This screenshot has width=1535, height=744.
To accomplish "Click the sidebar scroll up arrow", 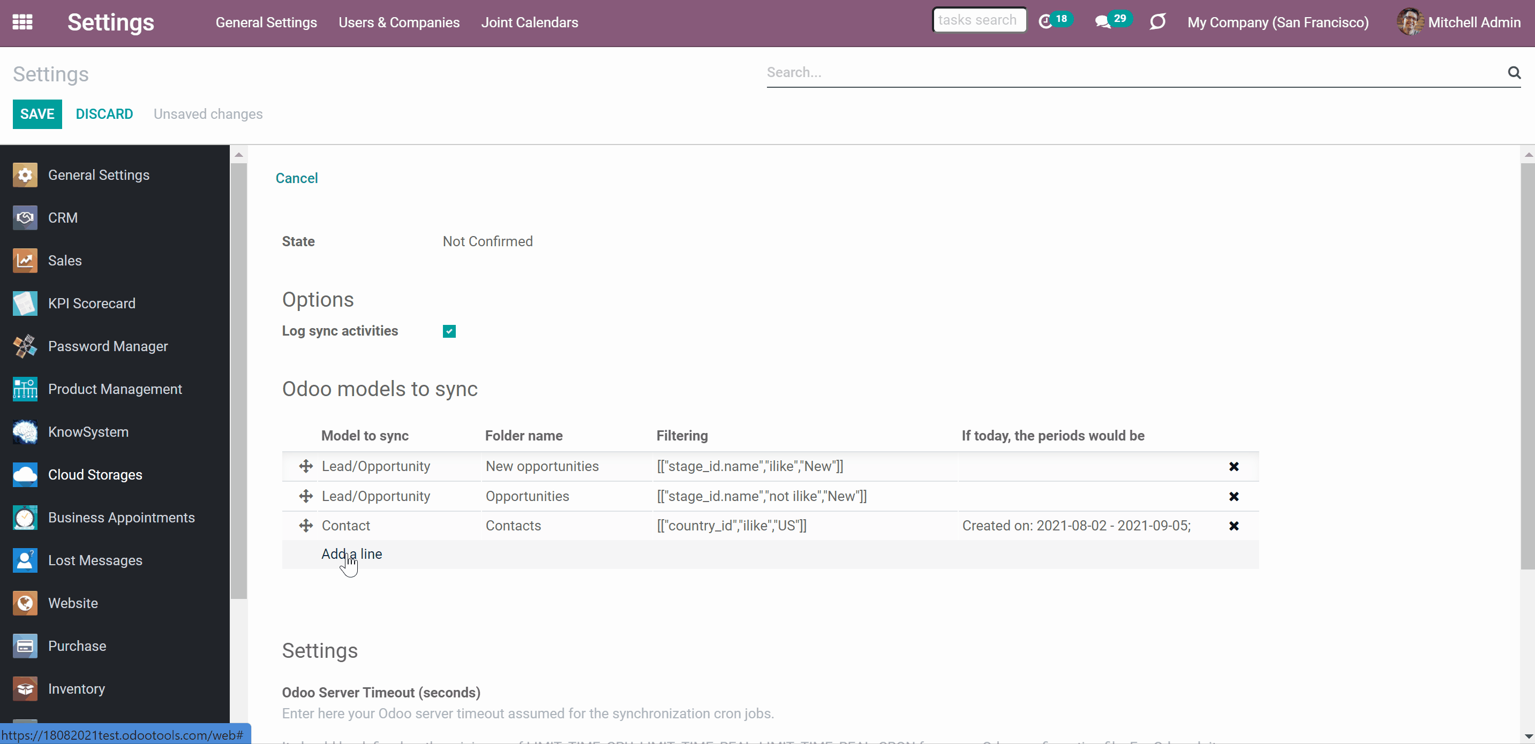I will point(238,154).
